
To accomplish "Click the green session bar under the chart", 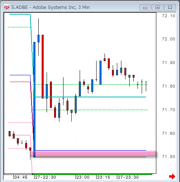I will tap(92, 174).
